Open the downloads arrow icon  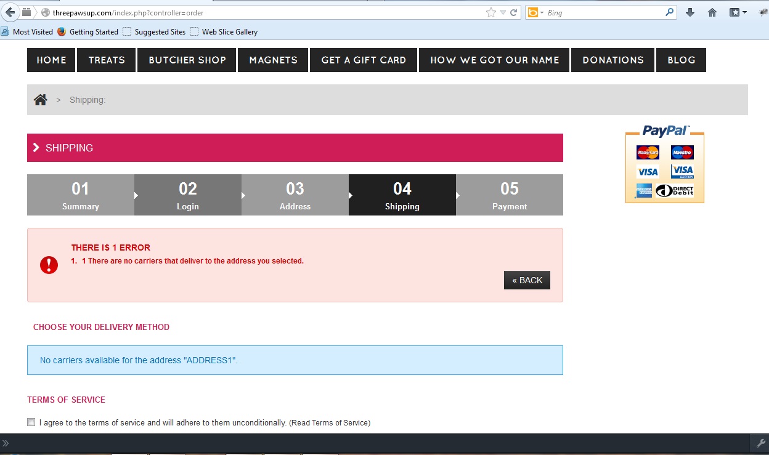pyautogui.click(x=690, y=12)
